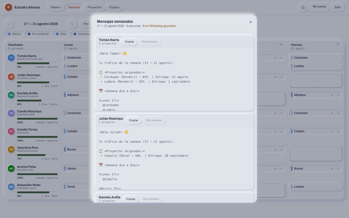Advance to the next week arrow
This screenshot has height=218, width=349.
72,24
